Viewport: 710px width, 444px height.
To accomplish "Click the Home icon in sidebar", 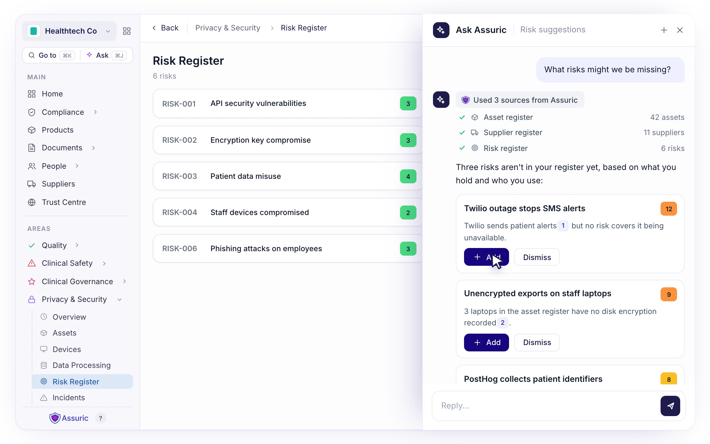I will point(32,94).
